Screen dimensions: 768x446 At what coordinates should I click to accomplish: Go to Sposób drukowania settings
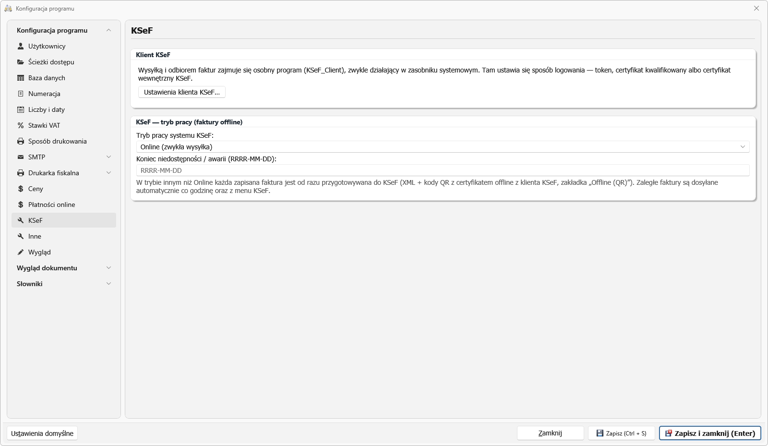pos(64,141)
